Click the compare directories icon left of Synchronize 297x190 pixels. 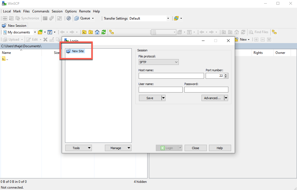coord(11,18)
